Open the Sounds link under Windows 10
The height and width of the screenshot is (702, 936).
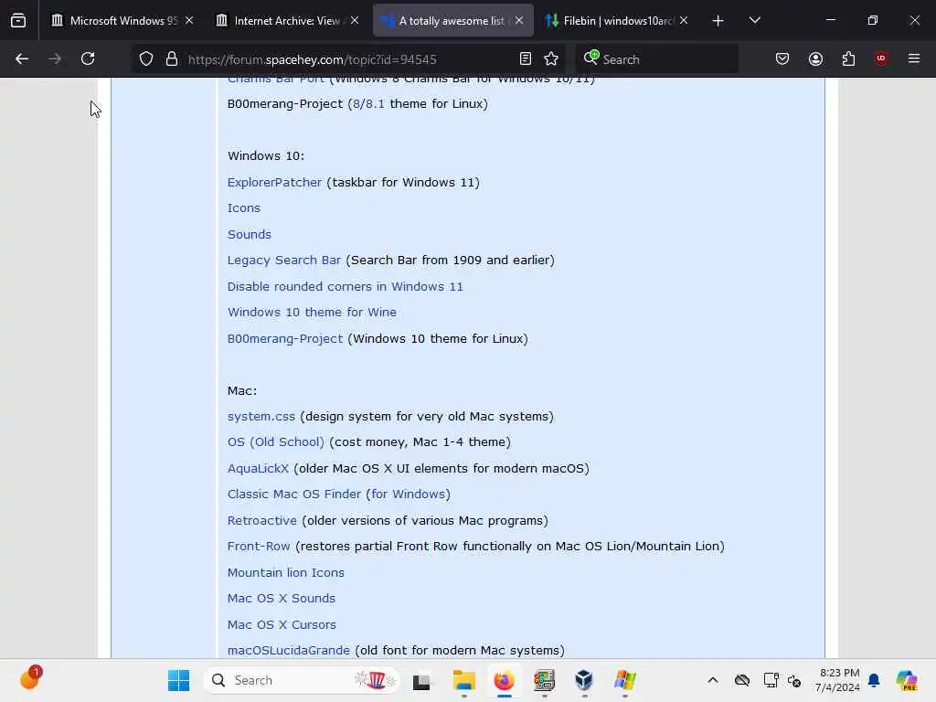pos(249,234)
